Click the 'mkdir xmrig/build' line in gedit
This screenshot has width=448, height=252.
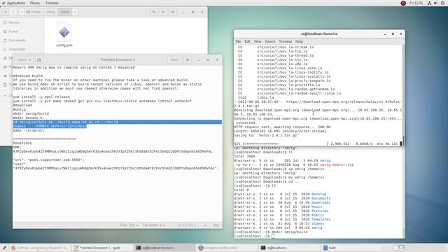pyautogui.click(x=31, y=113)
